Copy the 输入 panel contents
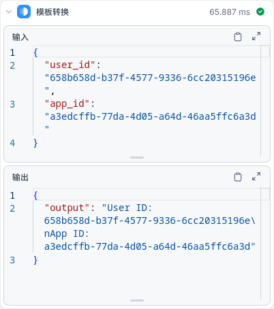This screenshot has height=309, width=274. pos(238,37)
